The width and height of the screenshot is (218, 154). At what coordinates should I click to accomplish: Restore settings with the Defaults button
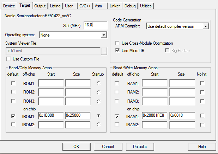pos(140,147)
